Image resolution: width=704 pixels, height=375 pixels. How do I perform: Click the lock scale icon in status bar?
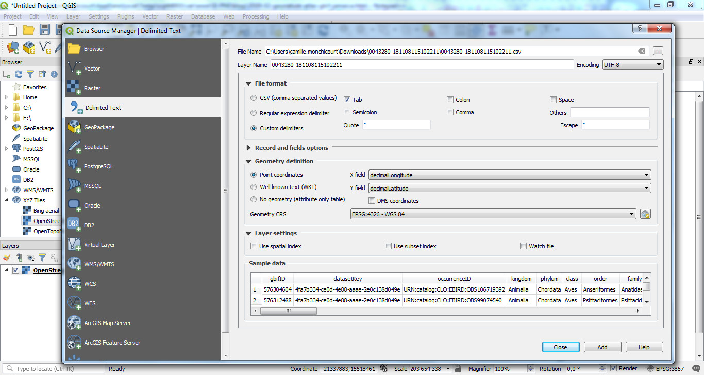(459, 369)
